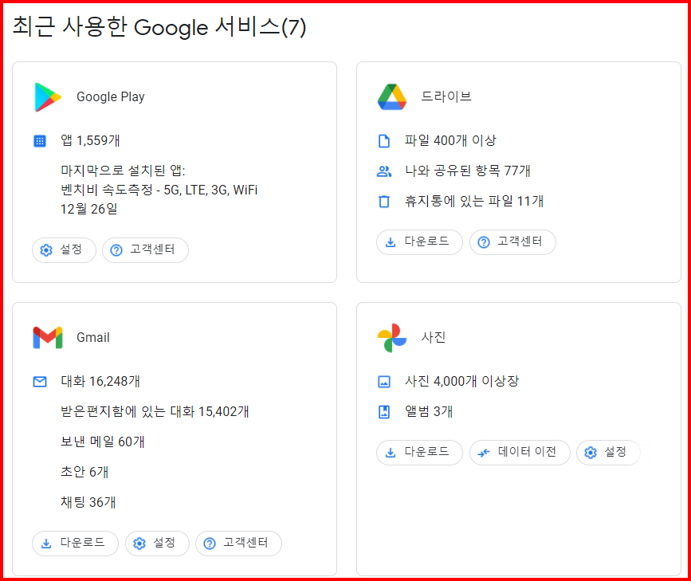
Task: Click 휴지통에 있는 파일 11개 text
Action: click(474, 202)
